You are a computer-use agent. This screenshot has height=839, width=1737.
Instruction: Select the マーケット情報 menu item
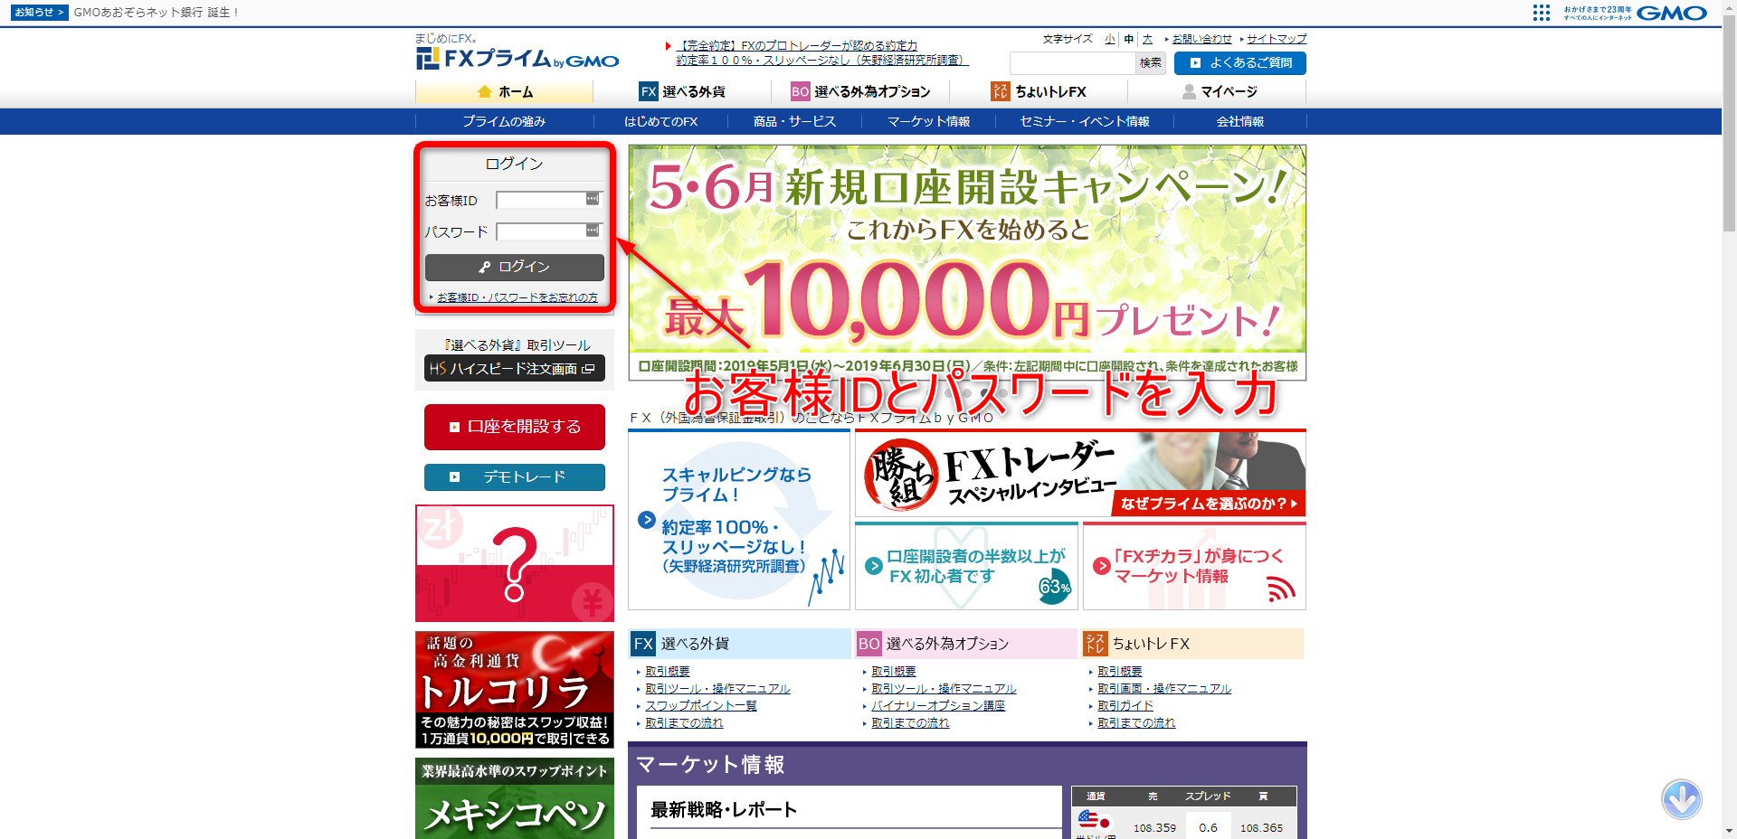[x=927, y=121]
